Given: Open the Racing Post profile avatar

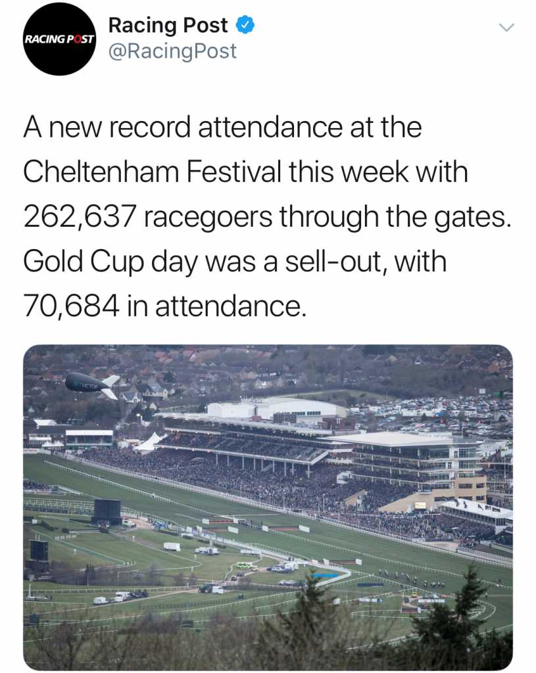Looking at the screenshot, I should 60,39.
